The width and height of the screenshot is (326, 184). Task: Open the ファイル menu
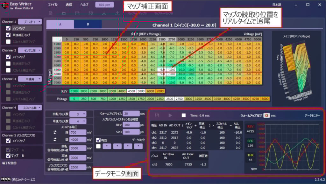[53, 4]
